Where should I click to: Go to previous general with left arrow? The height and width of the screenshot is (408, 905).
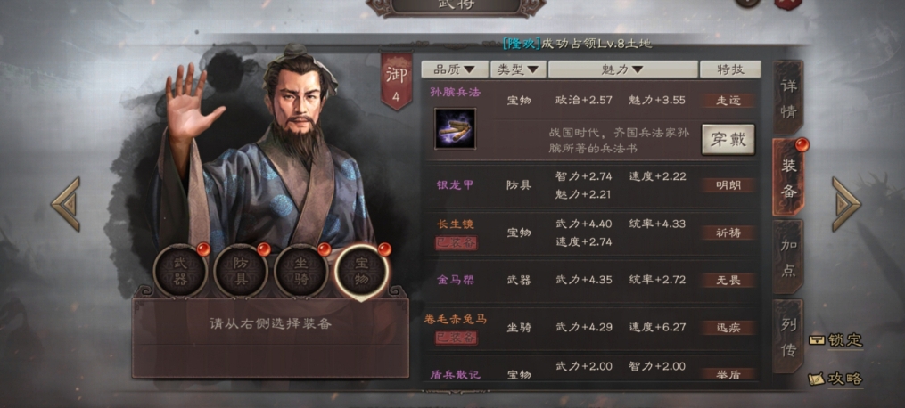coord(65,204)
